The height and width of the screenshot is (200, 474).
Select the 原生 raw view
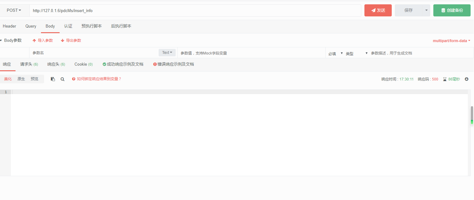pyautogui.click(x=21, y=79)
